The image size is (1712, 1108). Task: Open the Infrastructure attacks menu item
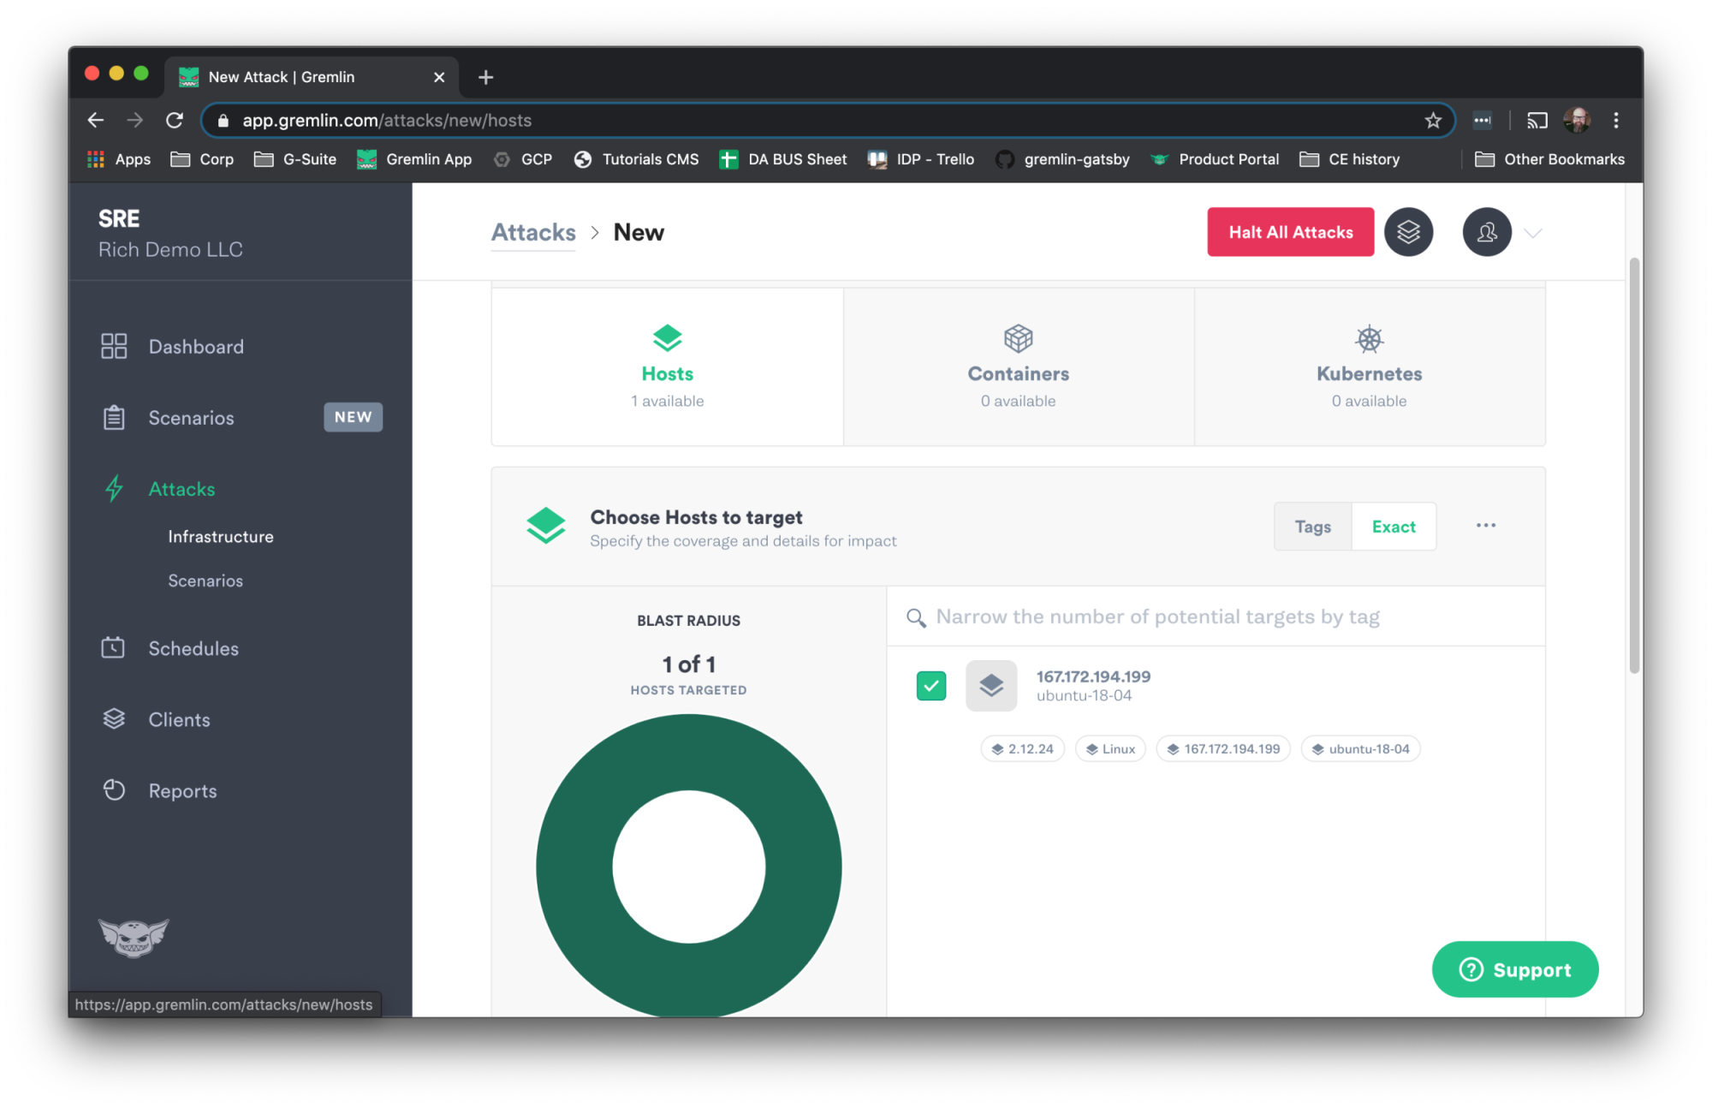[221, 535]
